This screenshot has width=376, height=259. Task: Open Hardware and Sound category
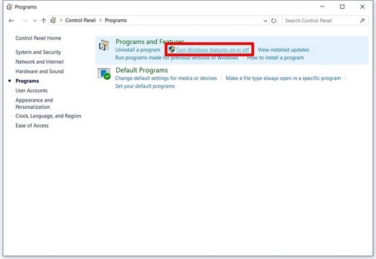pyautogui.click(x=40, y=71)
